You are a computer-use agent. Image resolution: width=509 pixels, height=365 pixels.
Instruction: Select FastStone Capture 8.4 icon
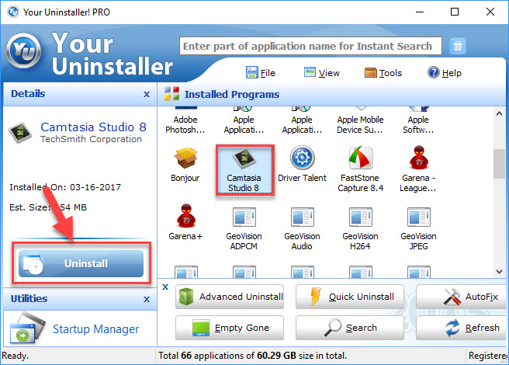pos(360,158)
